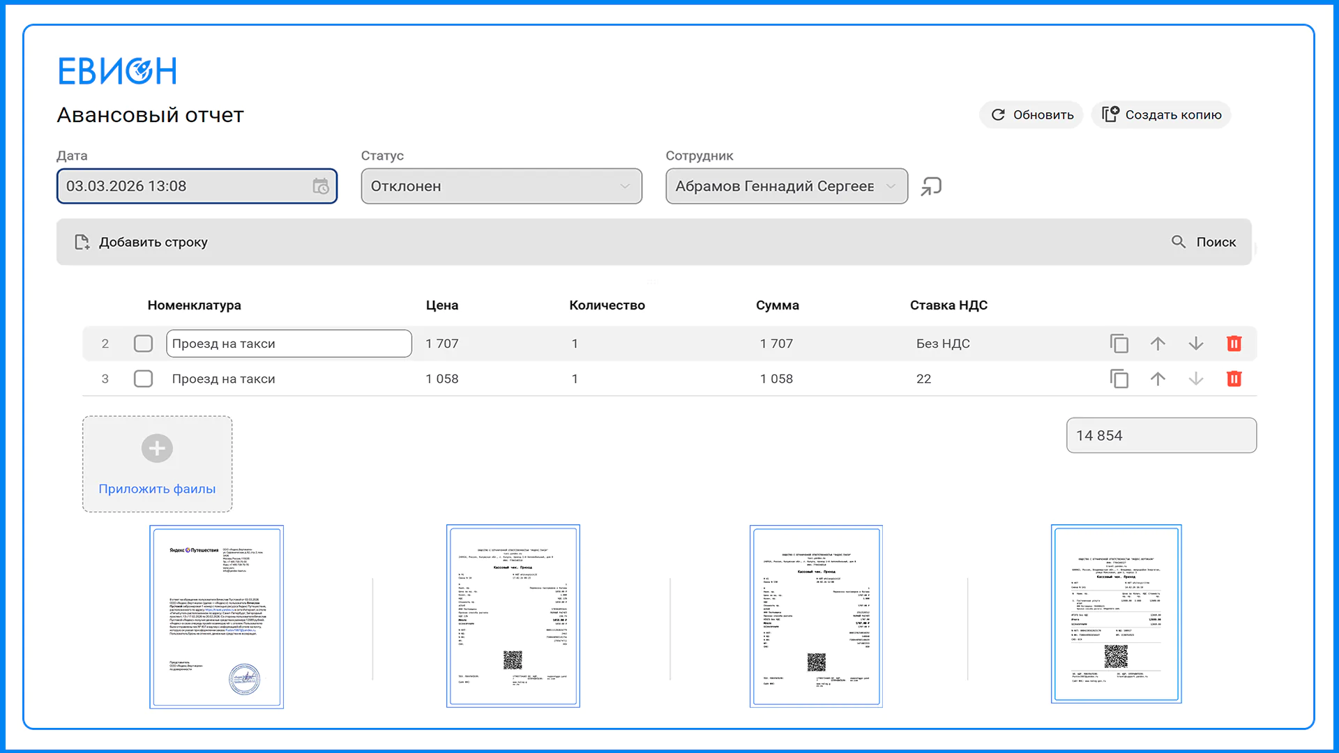Click the disabled down arrow of row 3
The image size is (1339, 753).
coord(1196,379)
